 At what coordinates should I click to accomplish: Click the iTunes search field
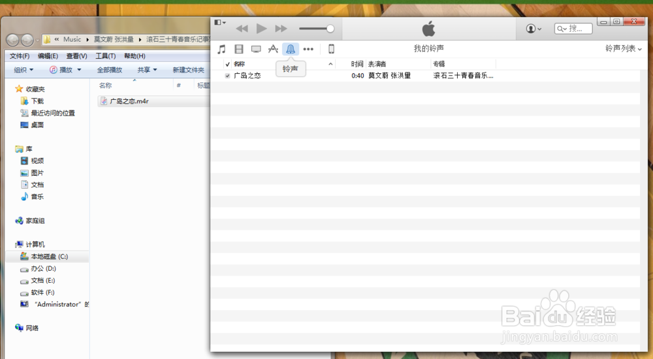click(573, 28)
